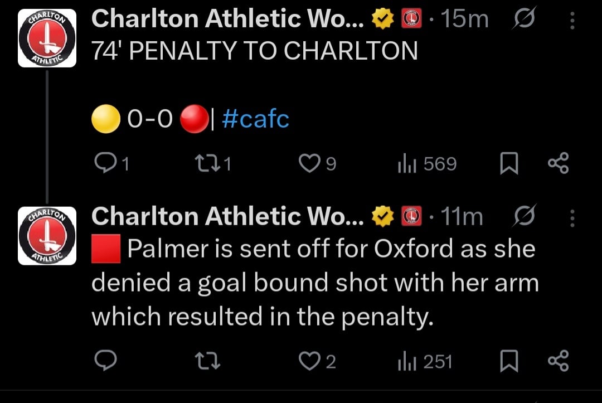
Task: Open more options on second tweet
Action: coord(572,218)
